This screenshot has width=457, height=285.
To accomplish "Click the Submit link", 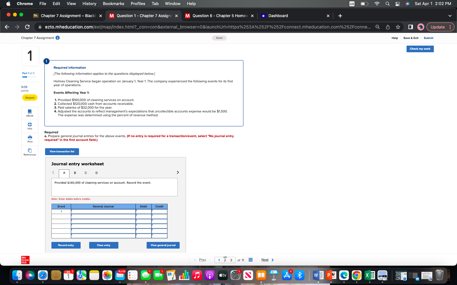I will [x=428, y=38].
